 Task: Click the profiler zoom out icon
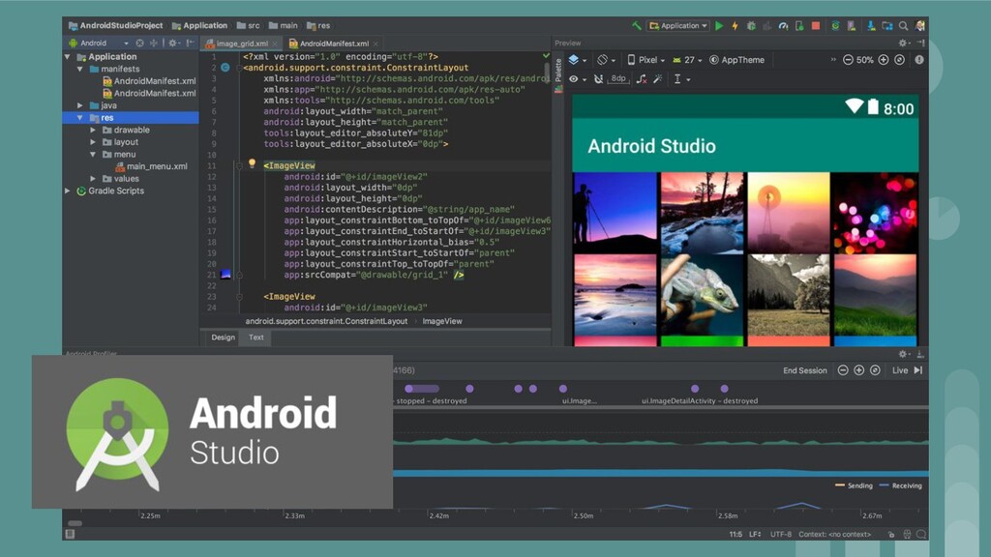click(x=843, y=370)
